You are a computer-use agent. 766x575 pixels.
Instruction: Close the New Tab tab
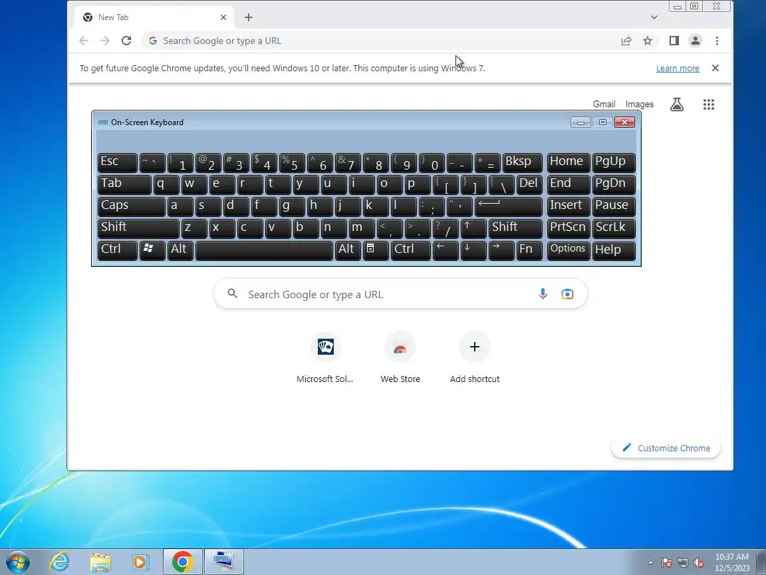[223, 17]
